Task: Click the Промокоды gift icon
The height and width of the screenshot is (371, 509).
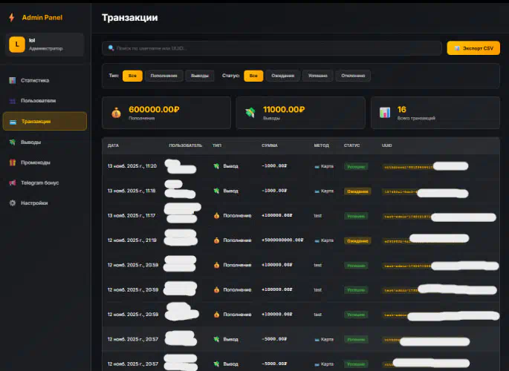Action: [x=12, y=162]
